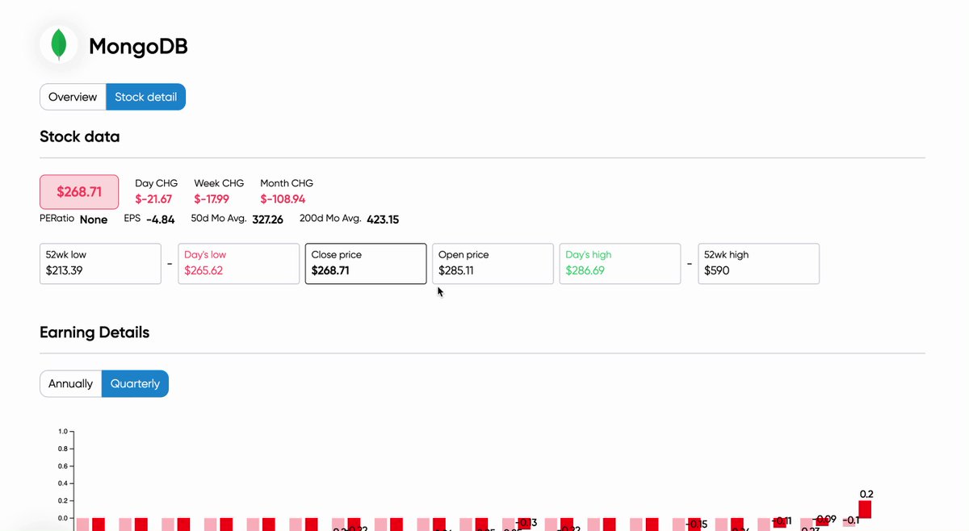This screenshot has height=531, width=969.
Task: Click the 200d Mo Avg. value 423.15
Action: (383, 220)
